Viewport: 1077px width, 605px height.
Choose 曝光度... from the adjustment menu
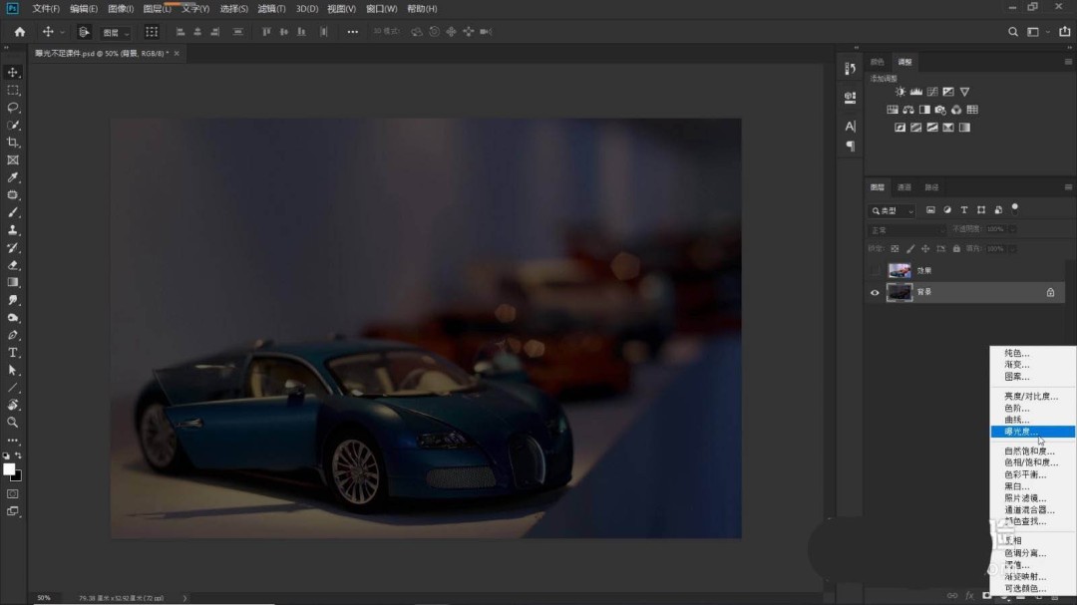point(1020,432)
